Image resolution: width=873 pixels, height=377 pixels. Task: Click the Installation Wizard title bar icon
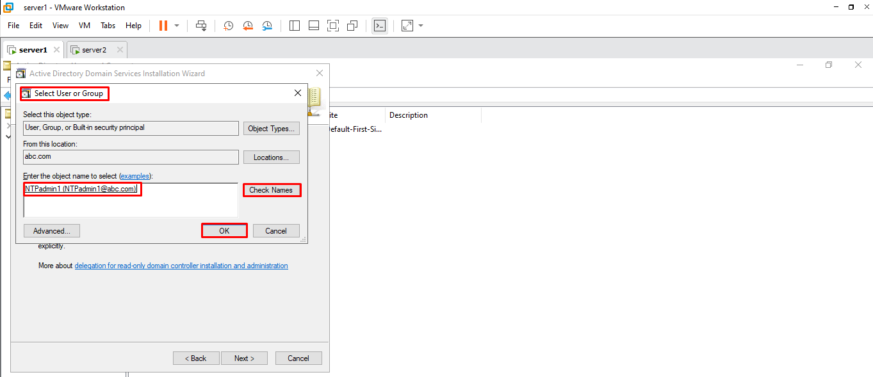point(21,74)
